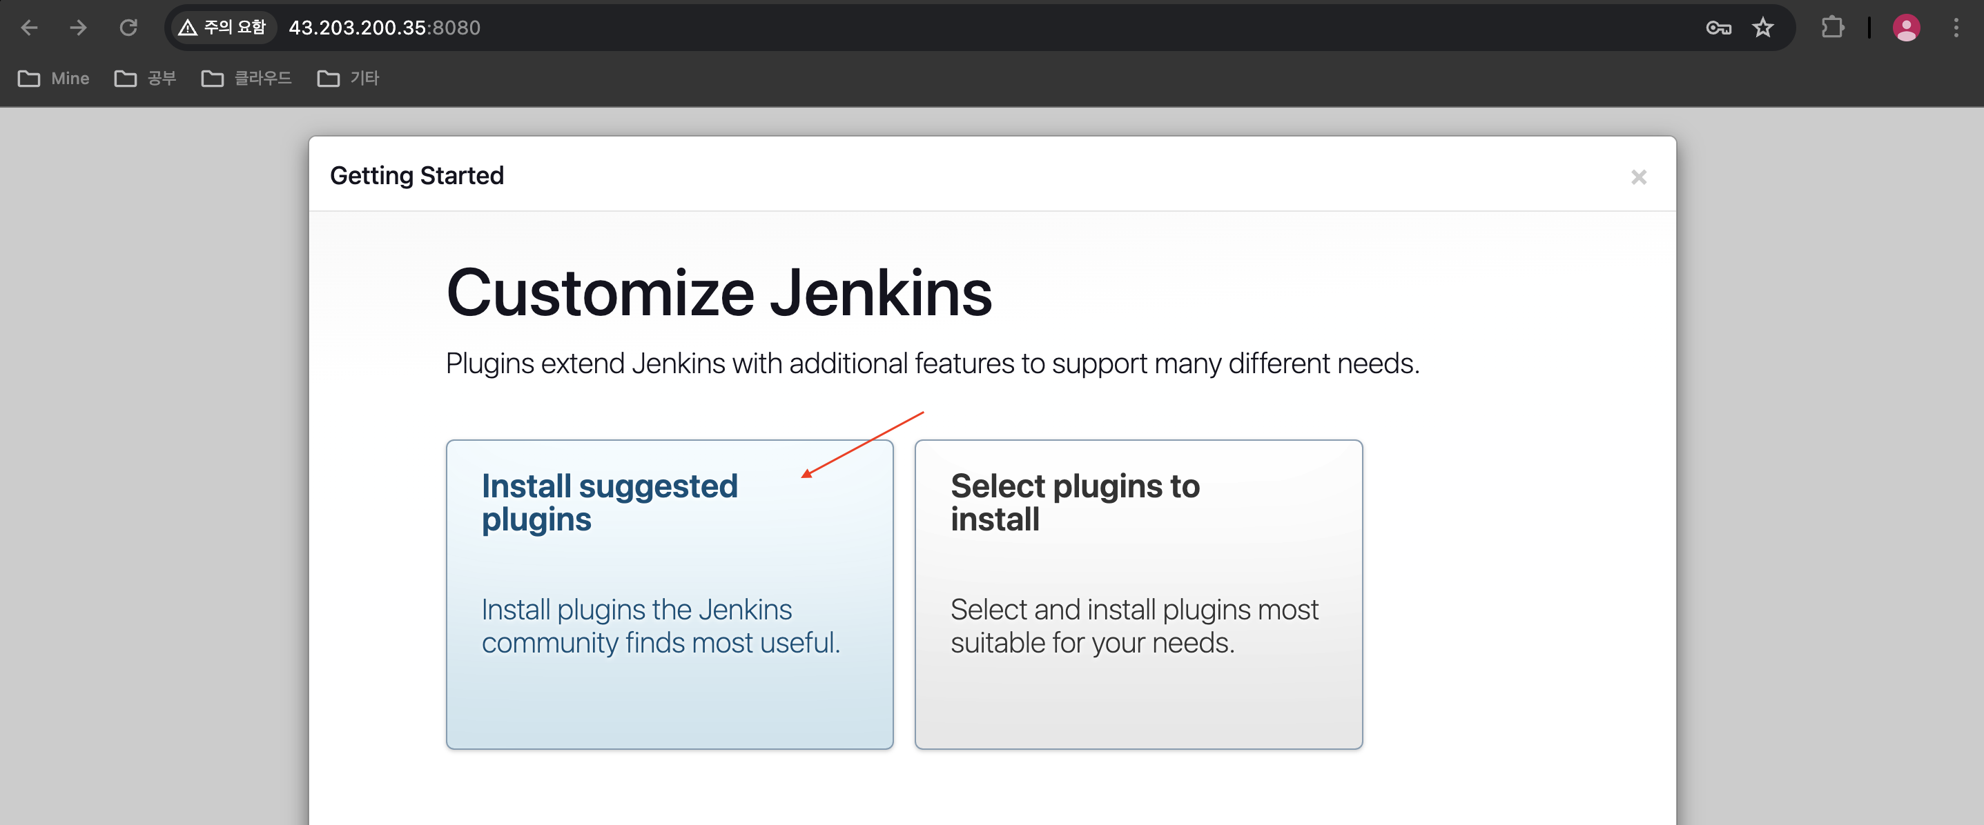Bookmark this page with the star icon
Screen dimensions: 1984x825
tap(1763, 28)
